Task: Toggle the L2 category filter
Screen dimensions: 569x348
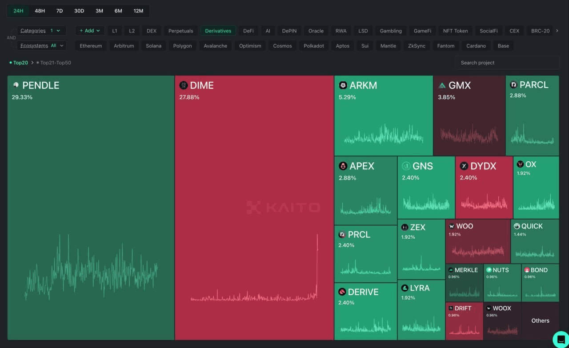Action: (x=132, y=31)
